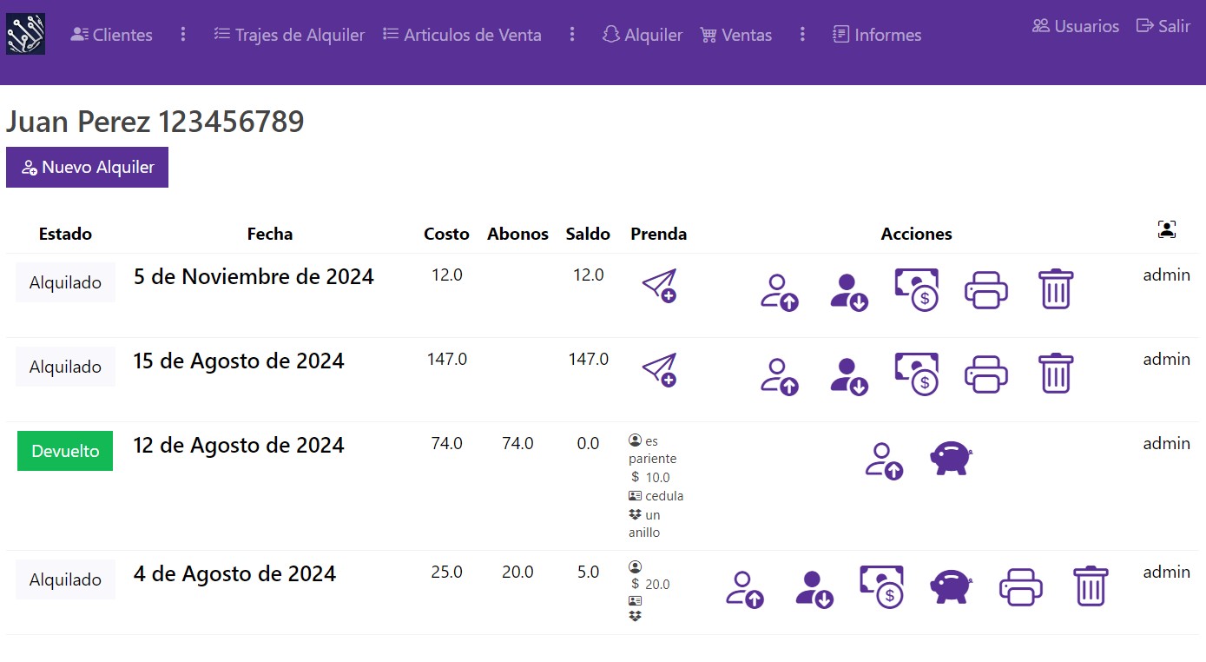Click the piggy bank icon in Devuelto row

coord(952,458)
